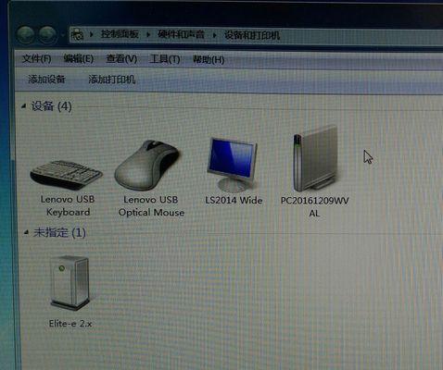The image size is (443, 370).
Task: Expand dropdown arrow after 控制面板 breadcrumb
Action: [x=148, y=34]
